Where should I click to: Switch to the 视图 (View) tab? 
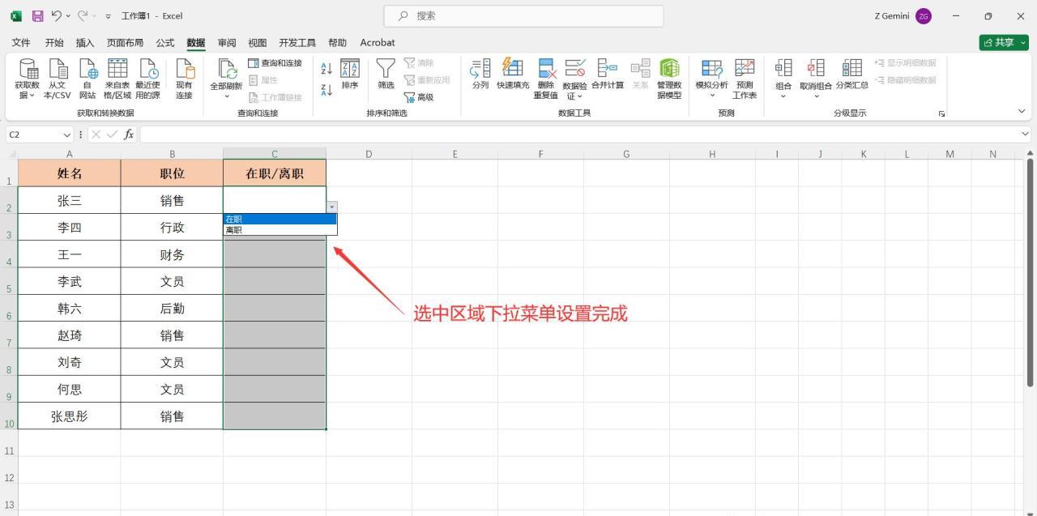258,43
